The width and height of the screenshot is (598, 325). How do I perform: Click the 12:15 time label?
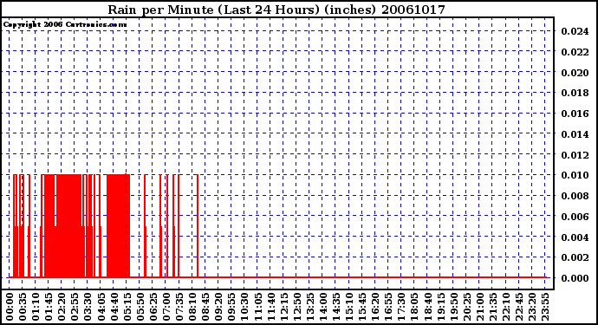(x=283, y=307)
